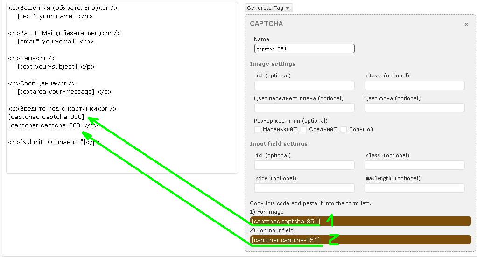The height and width of the screenshot is (257, 477).
Task: Click the Input field settings id box
Action: tap(304, 165)
